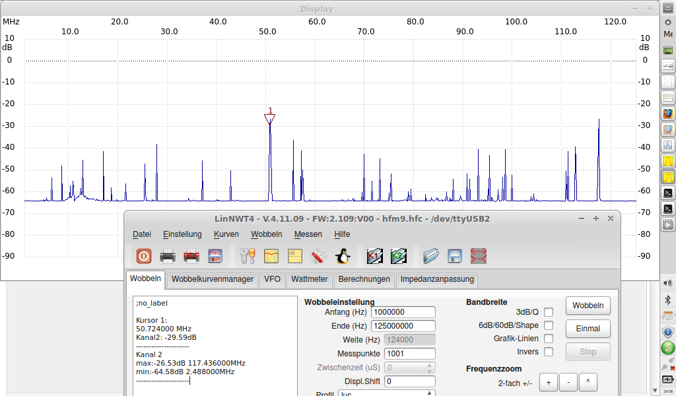Open the Messen menu
The image size is (676, 396).
tap(308, 234)
